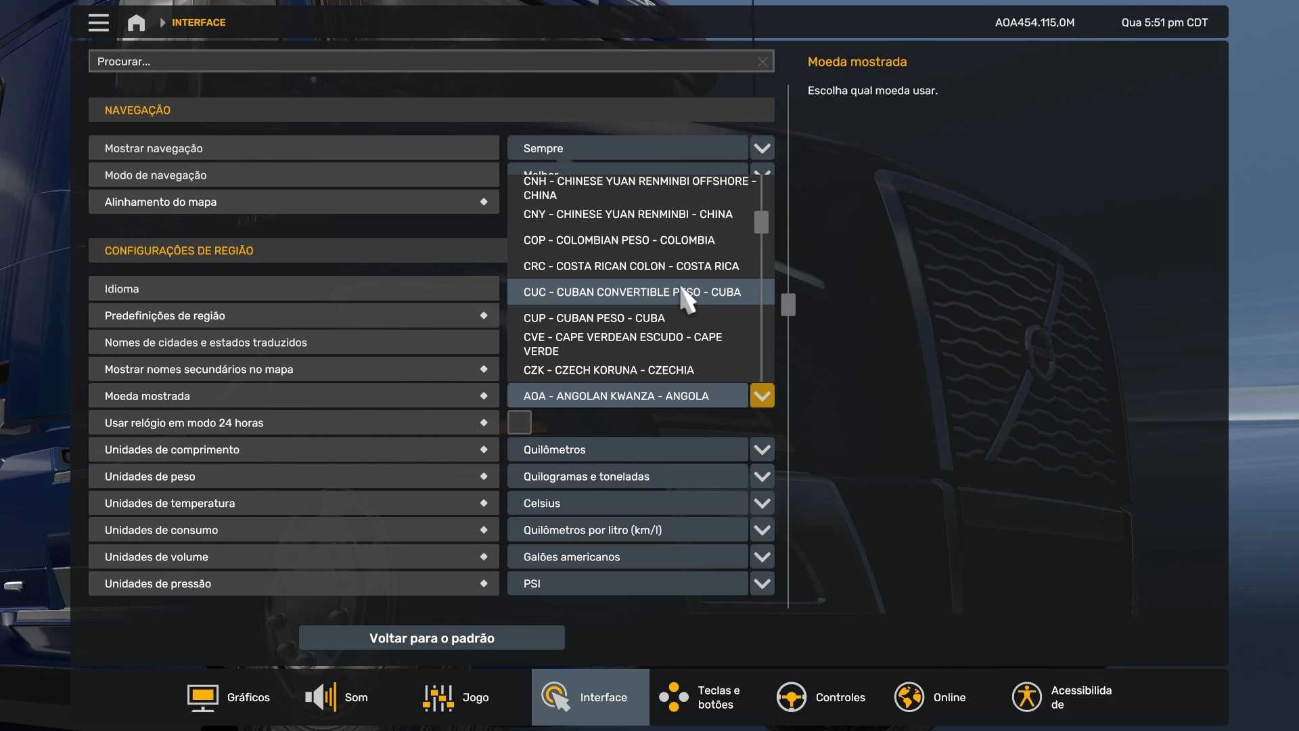This screenshot has width=1299, height=731.
Task: Open Jogo settings via sliders icon
Action: click(x=438, y=697)
